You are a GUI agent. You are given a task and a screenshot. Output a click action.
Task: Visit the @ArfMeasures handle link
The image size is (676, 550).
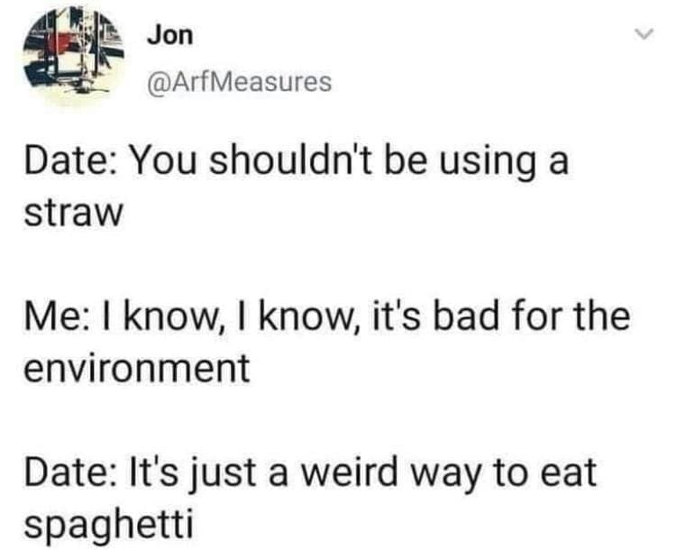pyautogui.click(x=238, y=83)
